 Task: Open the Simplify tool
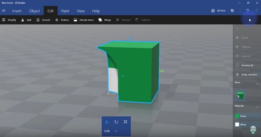coord(9,20)
